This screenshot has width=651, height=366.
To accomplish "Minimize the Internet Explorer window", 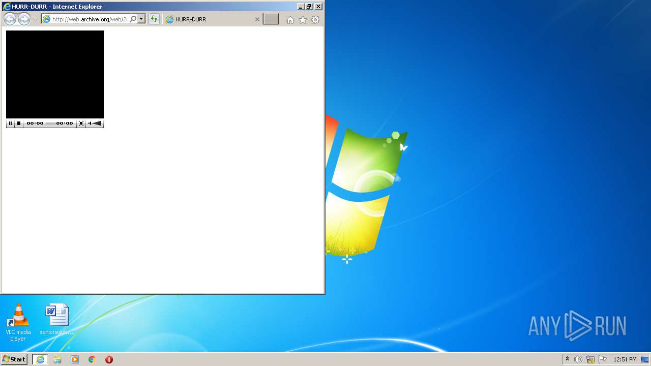I will tap(301, 7).
